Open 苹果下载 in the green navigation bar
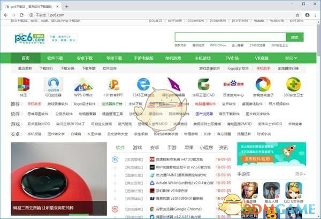 pyautogui.click(x=114, y=58)
